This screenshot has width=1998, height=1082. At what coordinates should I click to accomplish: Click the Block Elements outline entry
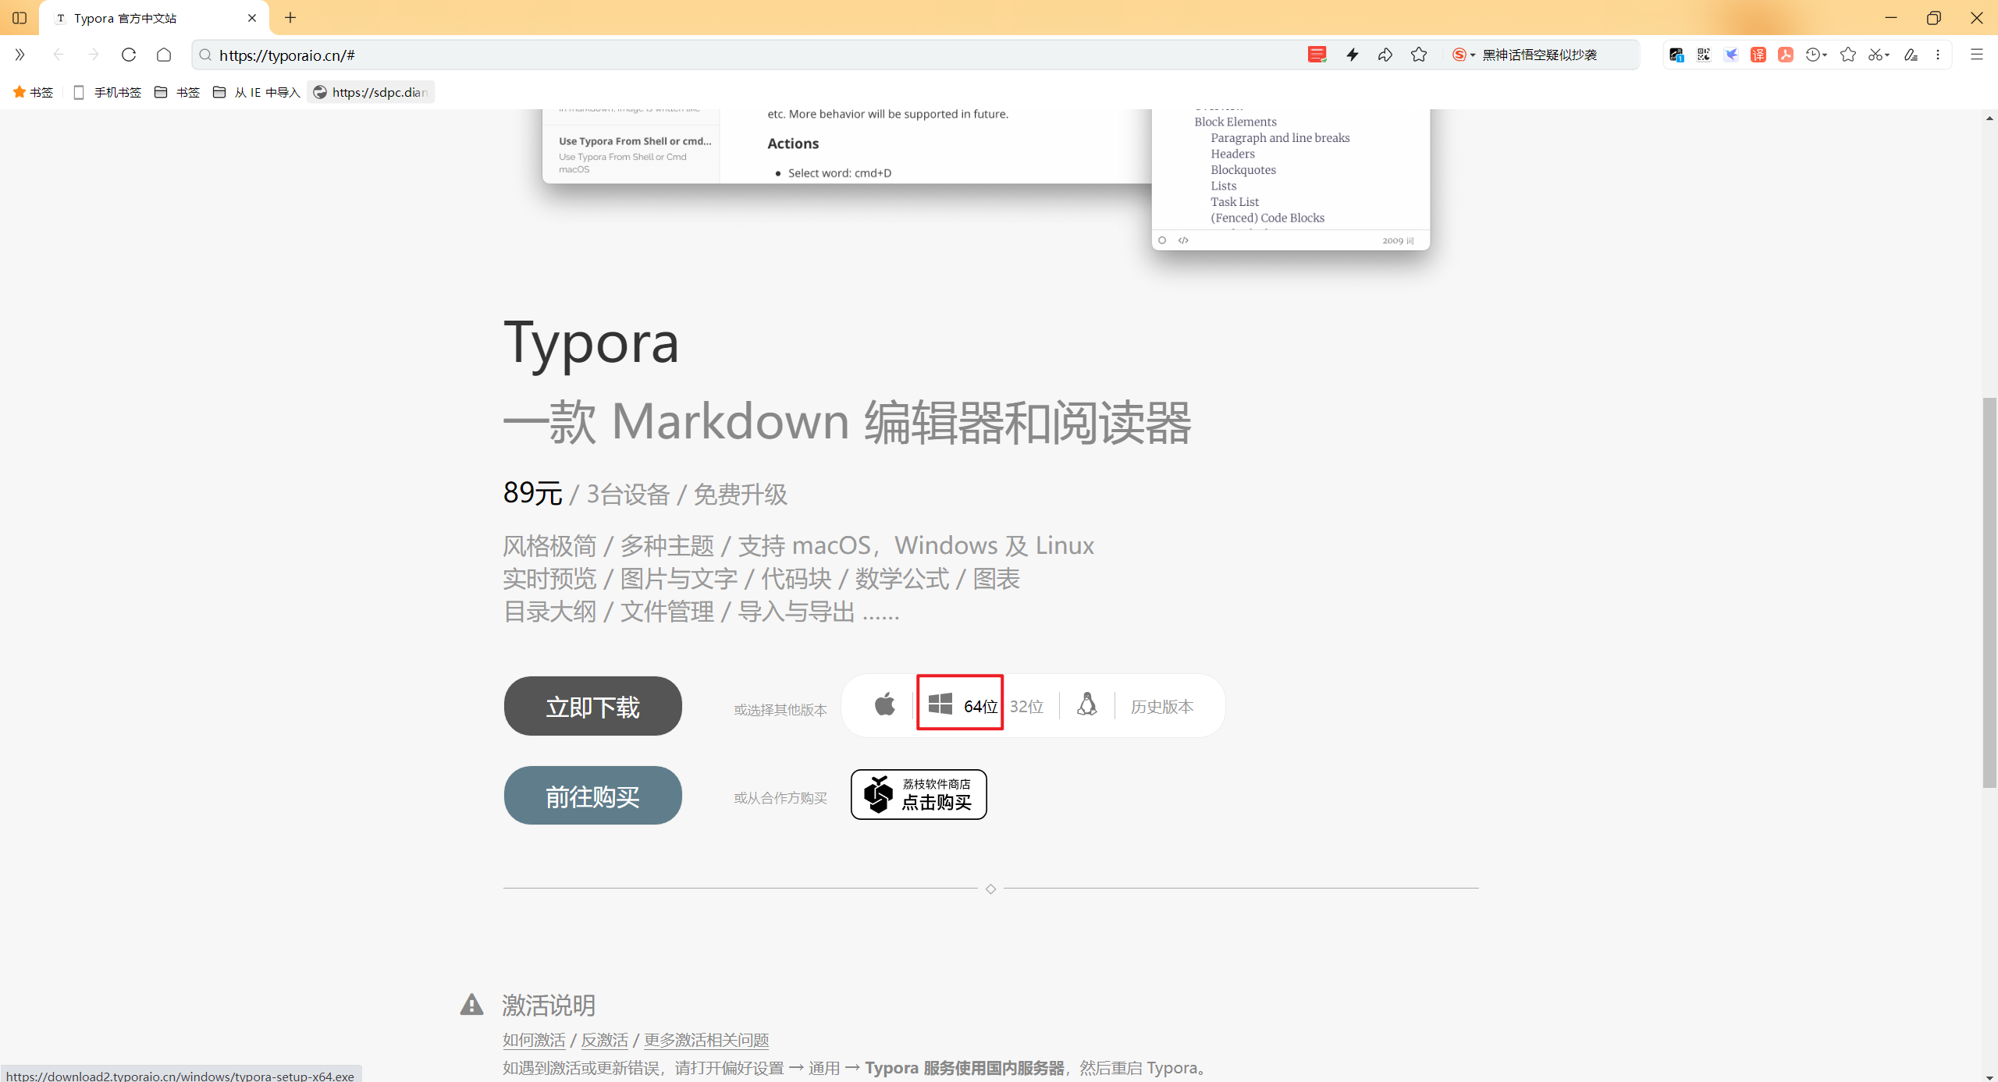click(x=1235, y=122)
